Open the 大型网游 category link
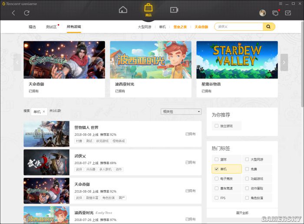Image resolution: width=304 pixels, height=224 pixels. [x=145, y=27]
